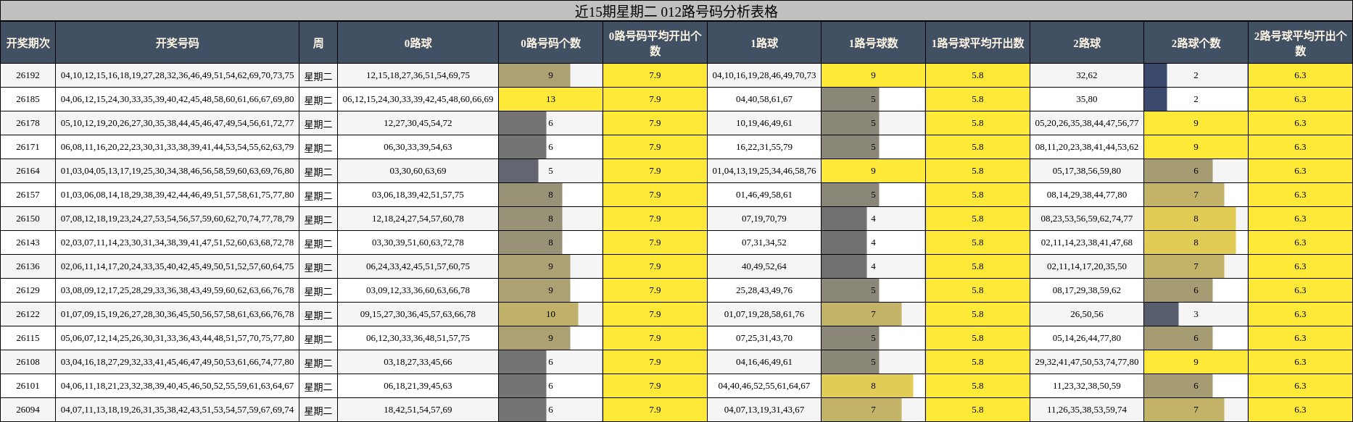
Task: Select 0路号码个数 value 10 in row 26122
Action: [x=550, y=314]
